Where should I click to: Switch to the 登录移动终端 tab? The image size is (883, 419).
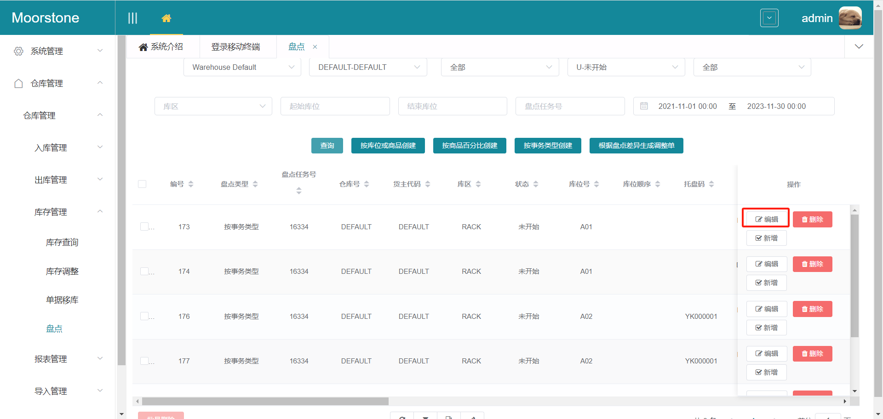point(235,47)
